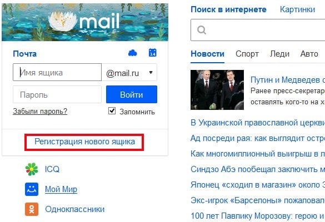Open the 100 лет Павлику Морозову headline
325x222 pixels.
[258, 216]
